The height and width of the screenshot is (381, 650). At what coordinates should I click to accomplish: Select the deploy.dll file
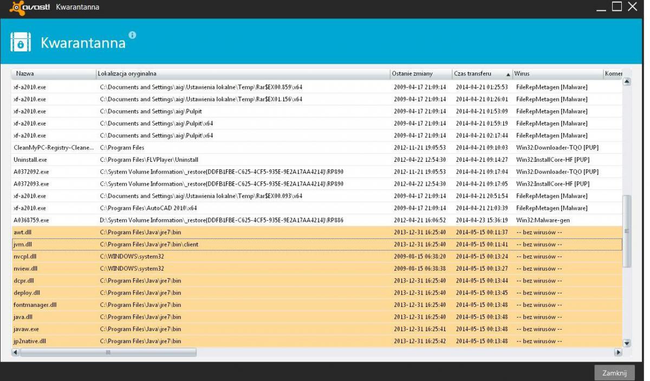(x=317, y=293)
